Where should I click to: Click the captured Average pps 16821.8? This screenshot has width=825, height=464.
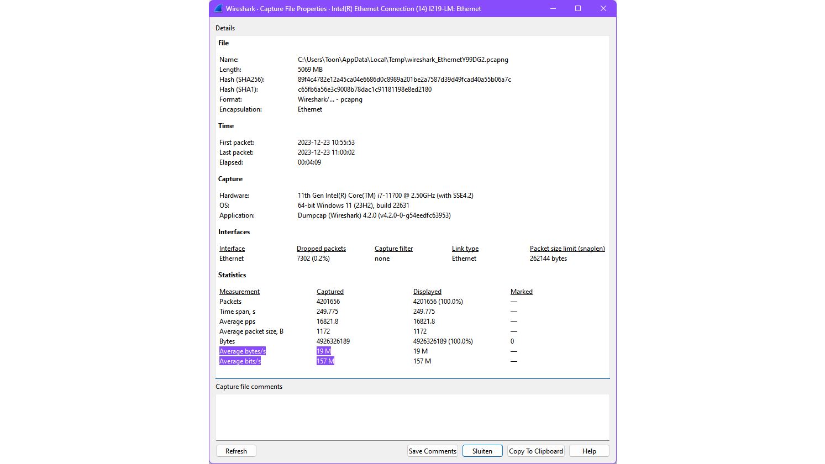tap(327, 321)
